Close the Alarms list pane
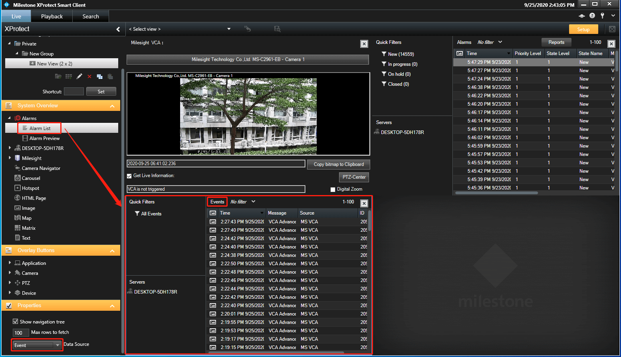The height and width of the screenshot is (357, 621). pyautogui.click(x=611, y=43)
